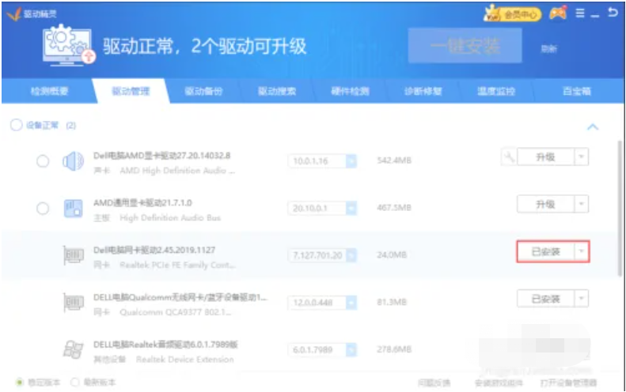Open 会员中心 member center

(x=512, y=15)
